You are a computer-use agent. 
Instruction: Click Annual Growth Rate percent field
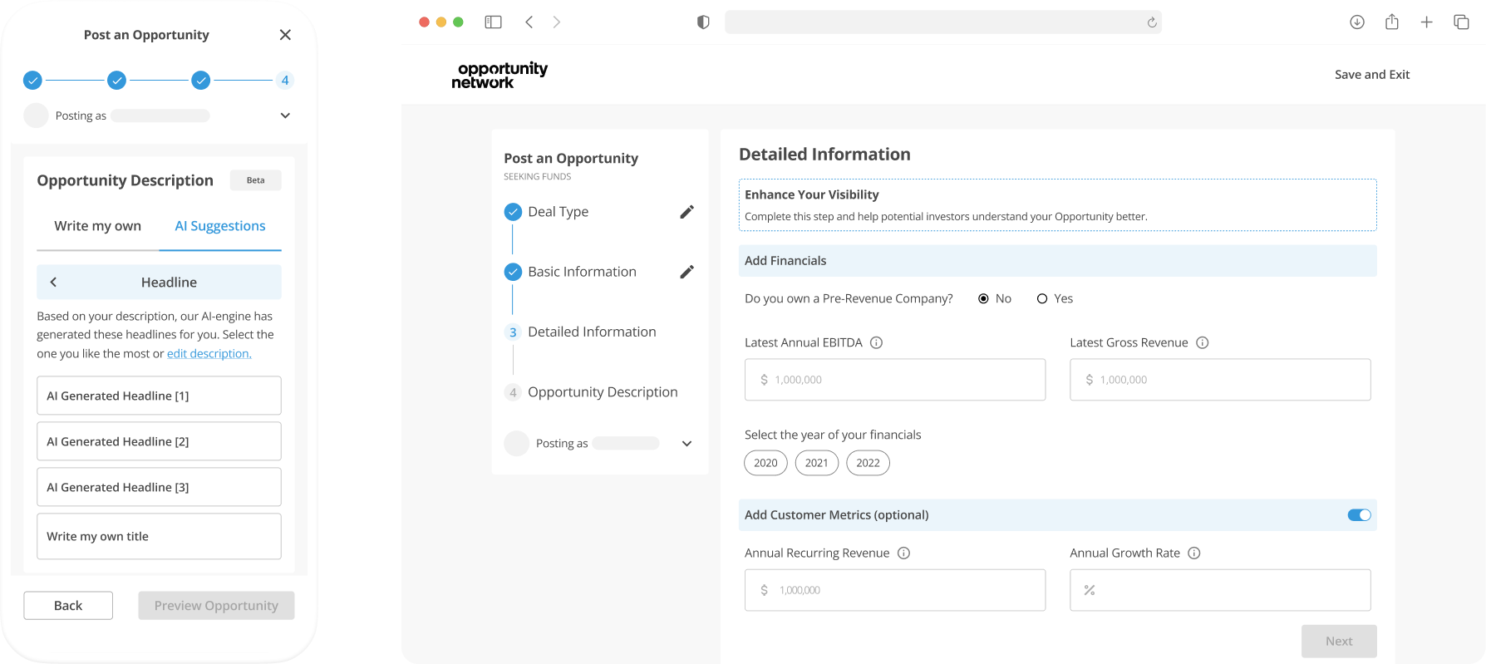[x=1220, y=590]
